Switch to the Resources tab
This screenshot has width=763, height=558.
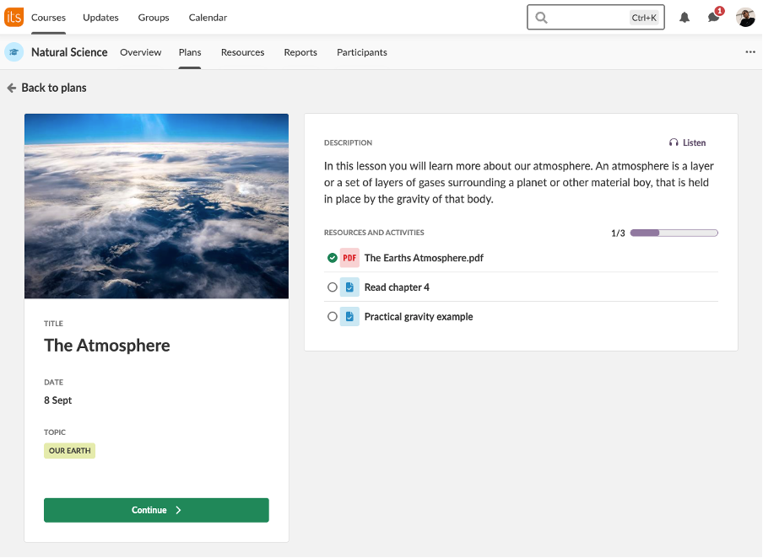(x=242, y=52)
